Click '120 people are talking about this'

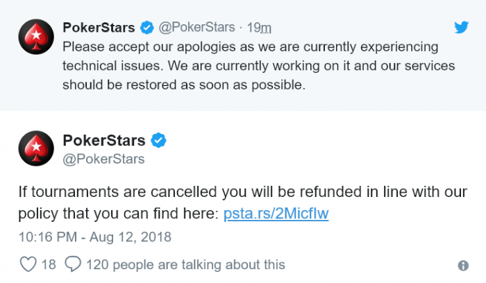click(x=185, y=265)
